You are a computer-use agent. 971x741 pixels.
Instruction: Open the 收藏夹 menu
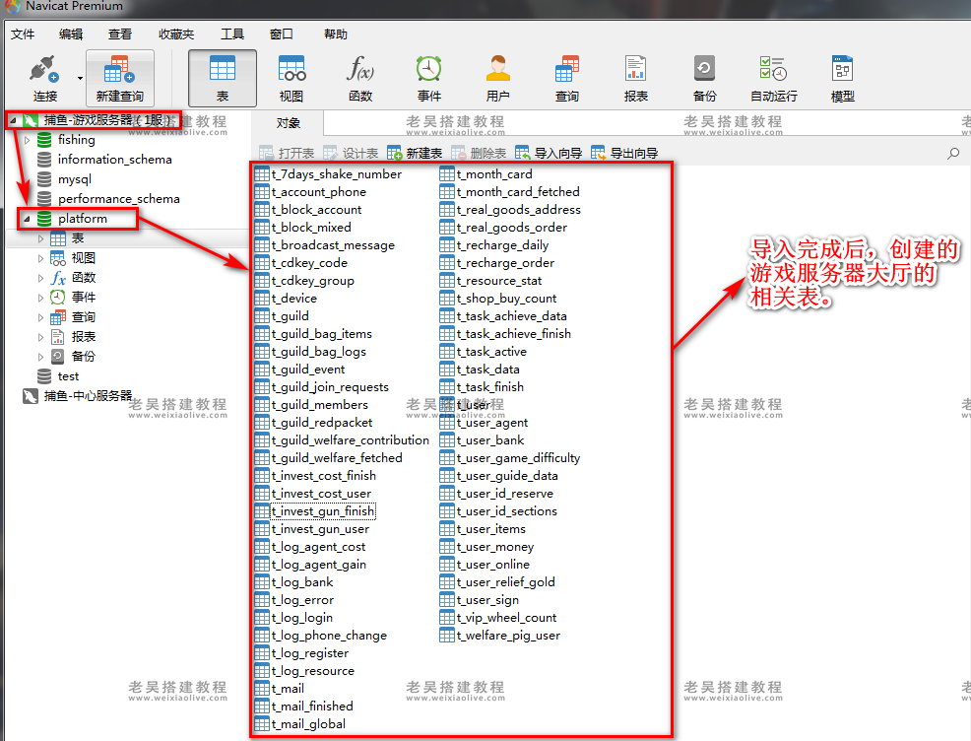pyautogui.click(x=176, y=34)
